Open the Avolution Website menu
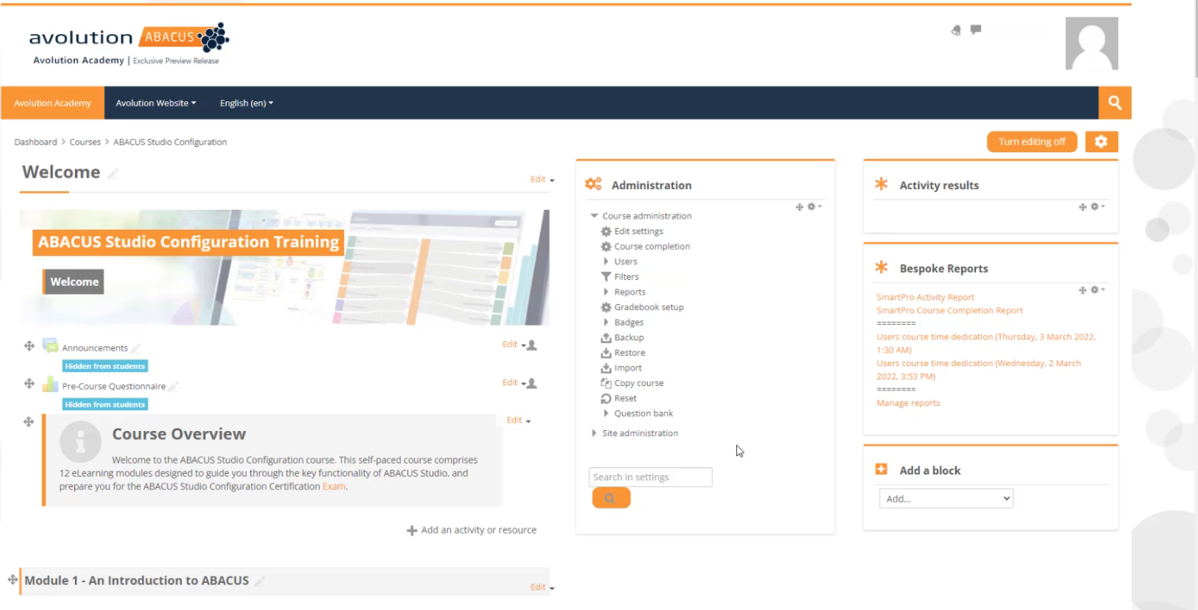Screen dimensions: 1198x610 (156, 103)
